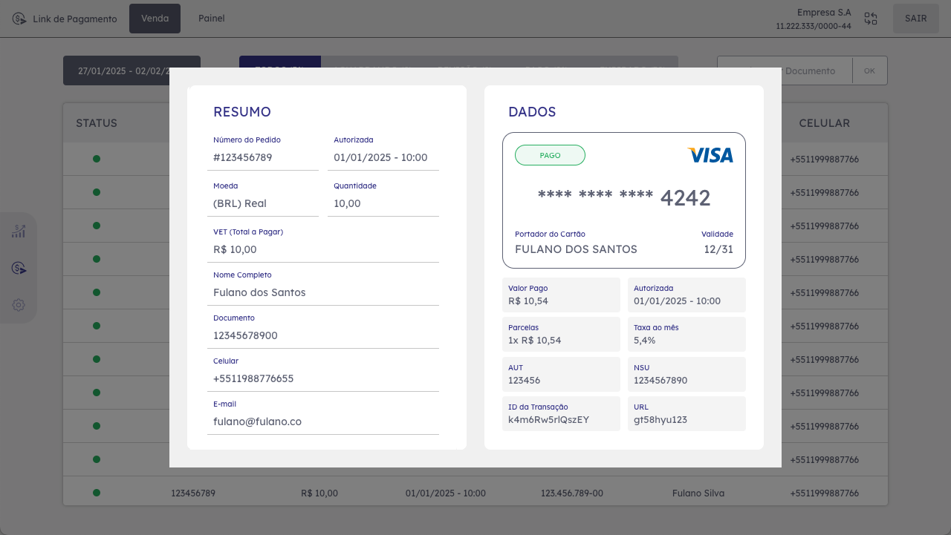Click the E-mail field fulano@fulano.co
Screen dimensions: 951x535
[x=323, y=421]
